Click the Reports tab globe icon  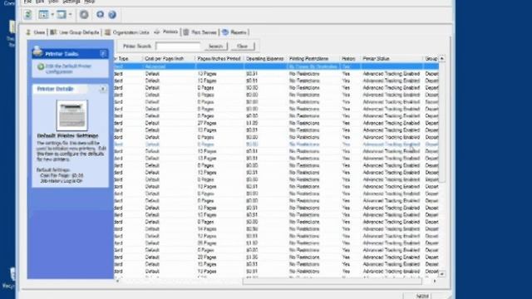[225, 32]
